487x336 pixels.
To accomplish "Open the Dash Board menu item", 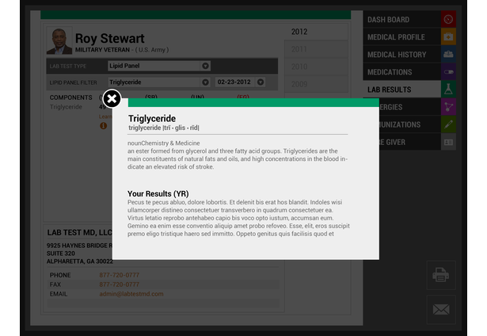I will 402,19.
